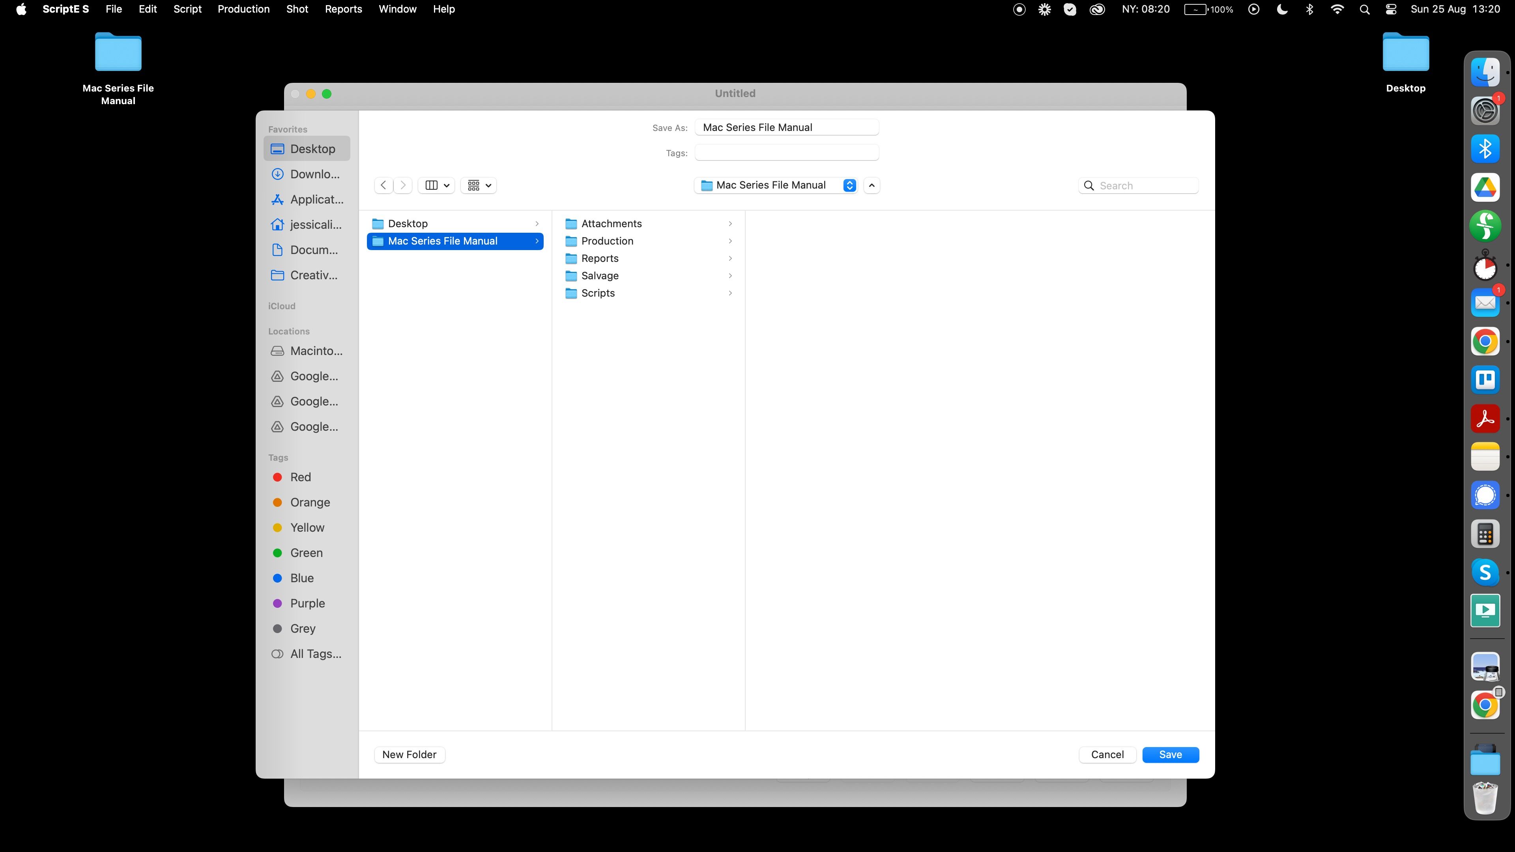
Task: Open the column view options dropdown
Action: (437, 185)
